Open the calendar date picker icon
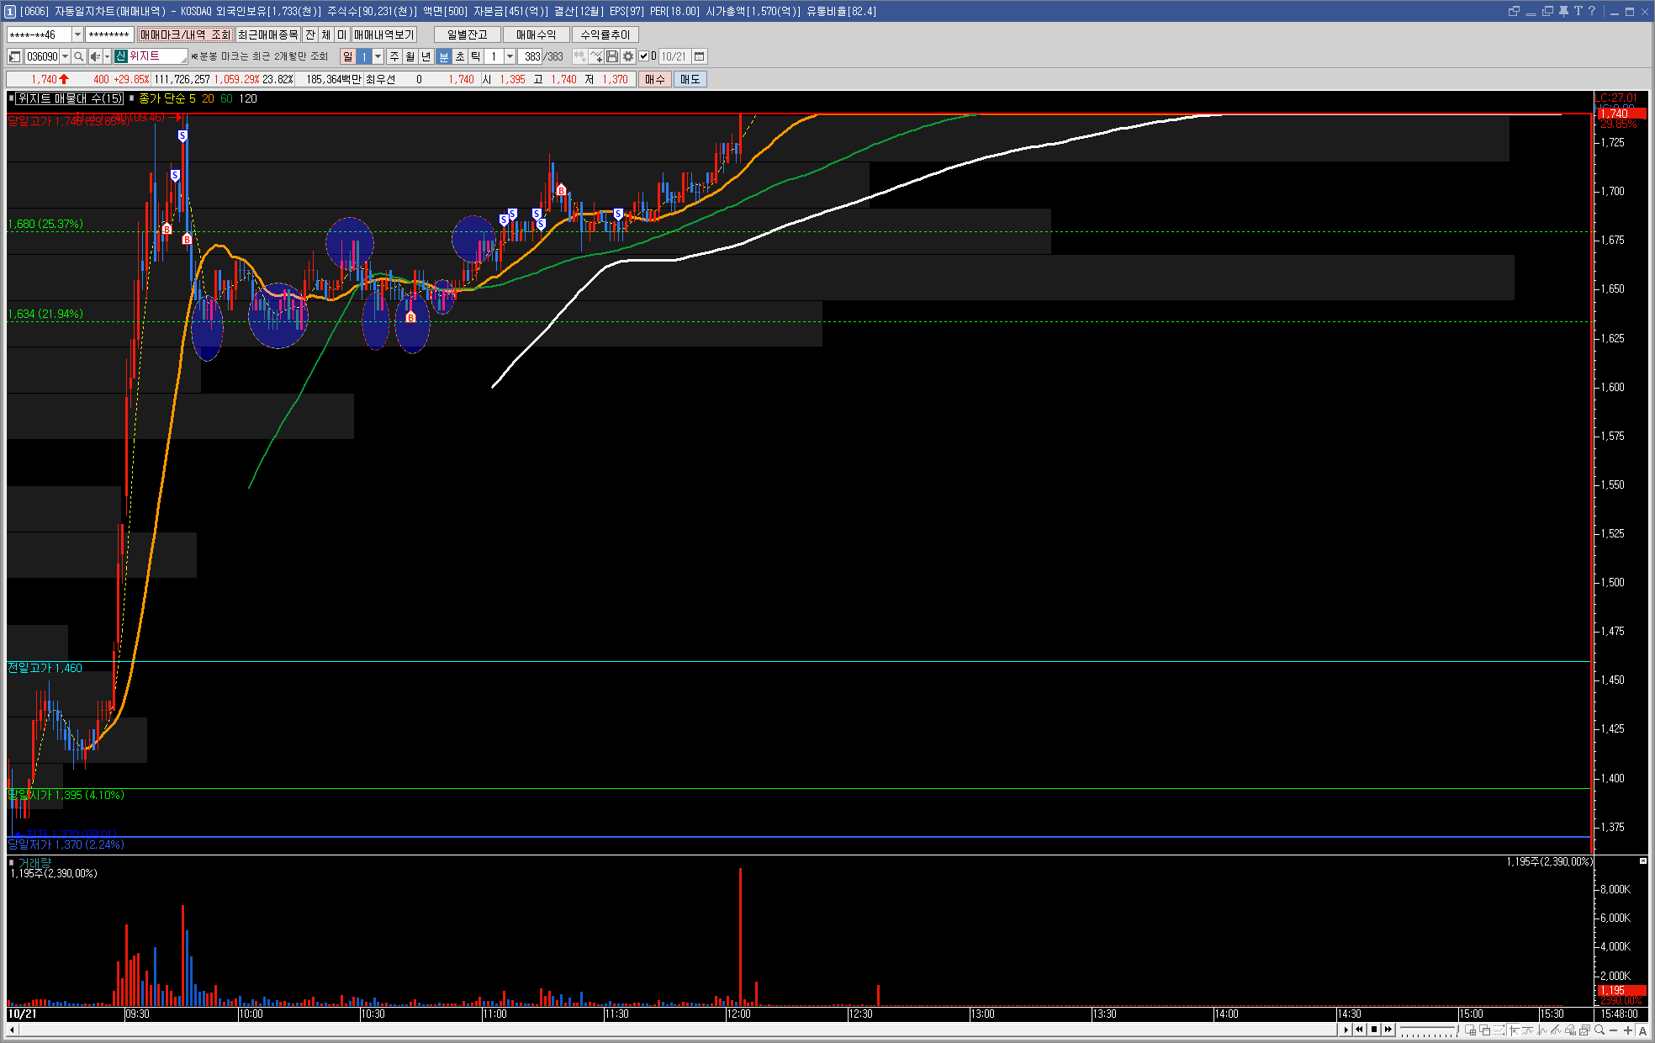 699,56
